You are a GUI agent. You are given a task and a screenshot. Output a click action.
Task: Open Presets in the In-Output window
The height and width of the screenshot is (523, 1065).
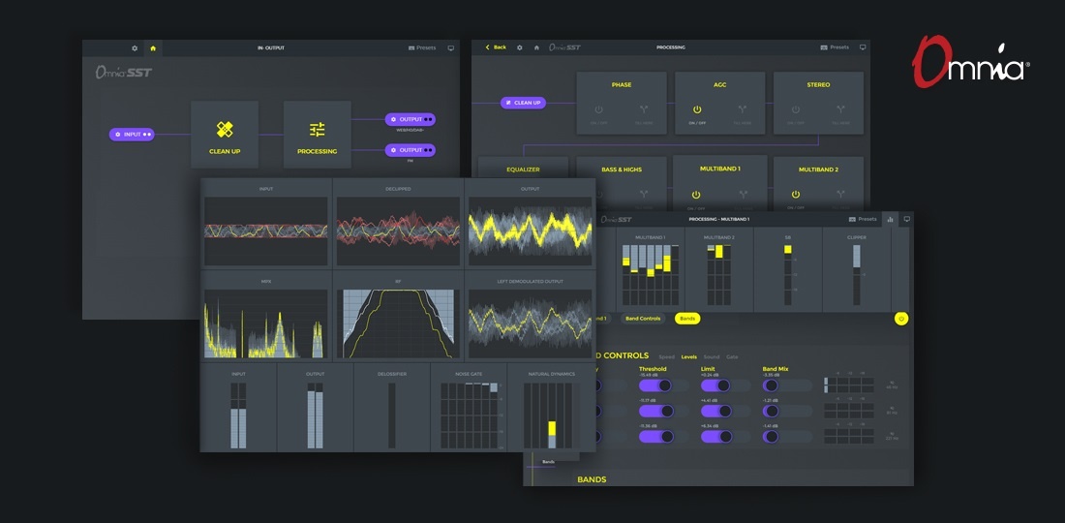(x=422, y=47)
